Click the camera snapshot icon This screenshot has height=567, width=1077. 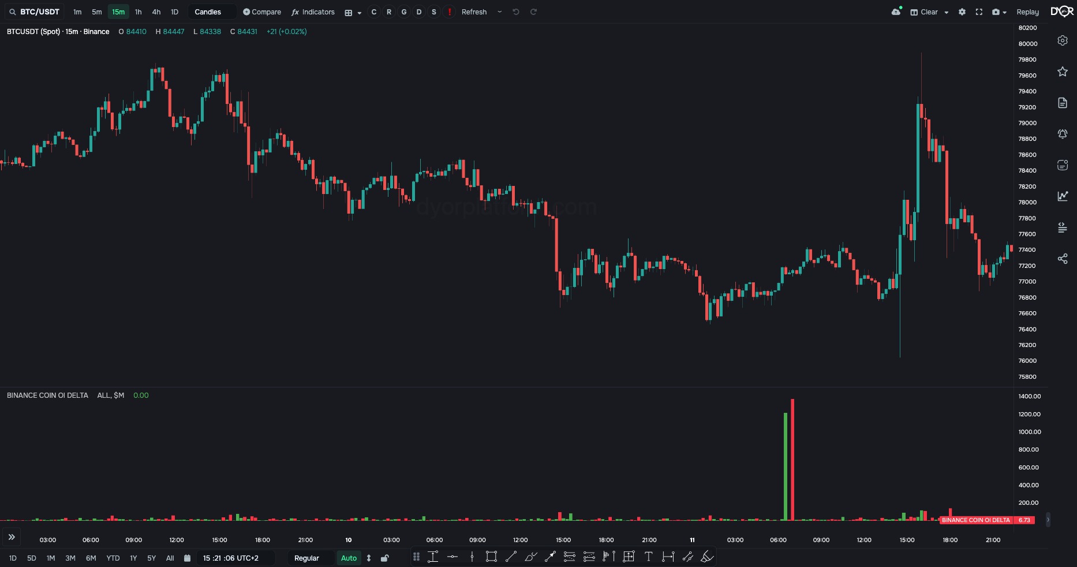click(996, 12)
